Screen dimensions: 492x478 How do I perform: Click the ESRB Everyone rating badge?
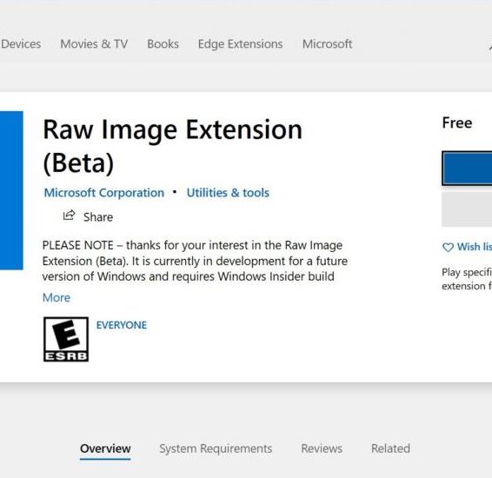click(66, 339)
